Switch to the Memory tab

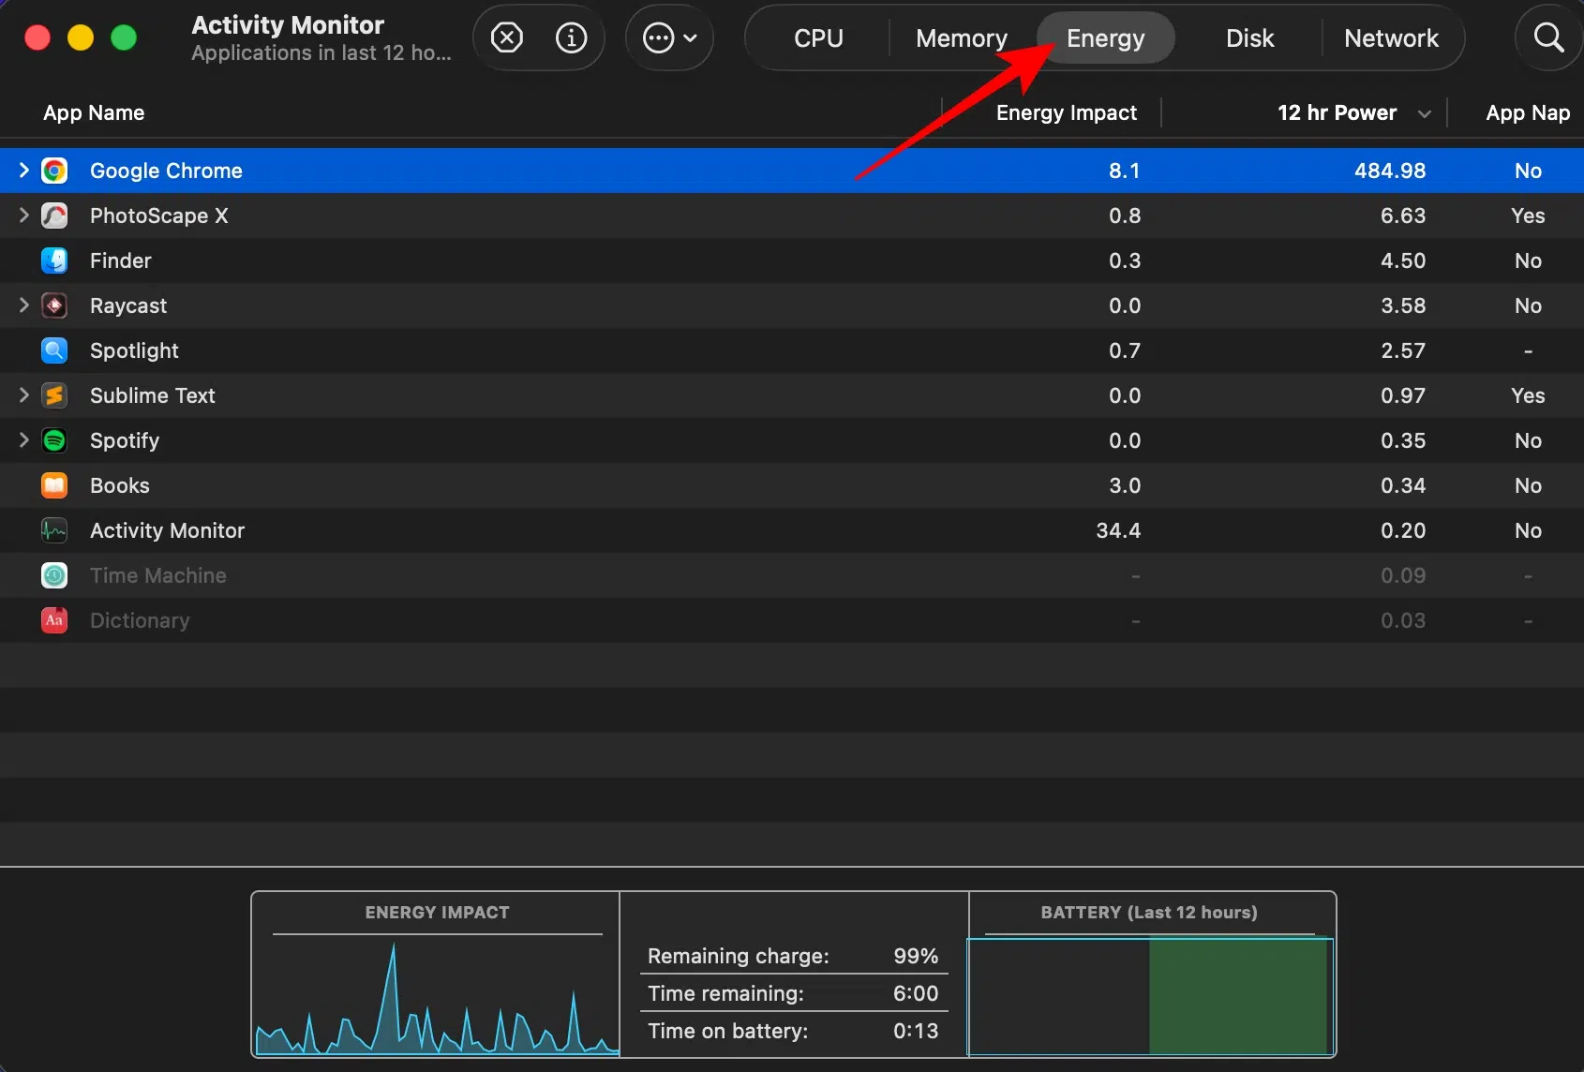coord(962,38)
